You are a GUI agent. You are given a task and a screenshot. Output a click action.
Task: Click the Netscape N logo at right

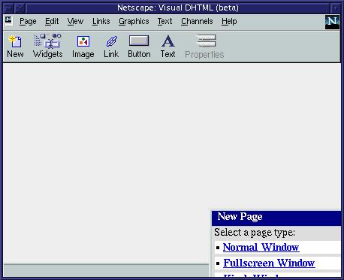[332, 22]
